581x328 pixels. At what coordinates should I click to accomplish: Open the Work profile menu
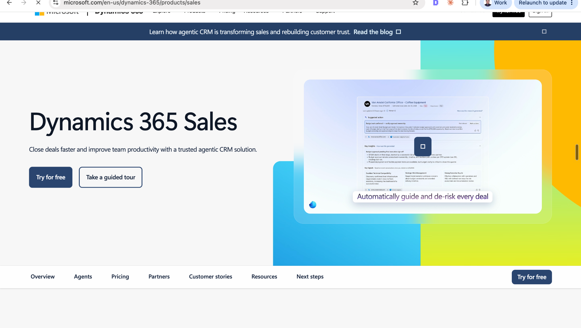tap(495, 3)
